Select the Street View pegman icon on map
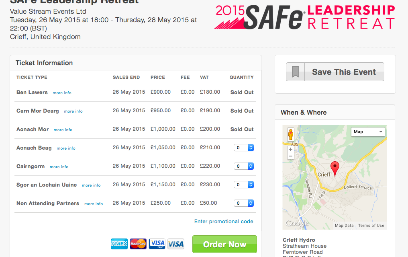The height and width of the screenshot is (257, 408). point(291,134)
